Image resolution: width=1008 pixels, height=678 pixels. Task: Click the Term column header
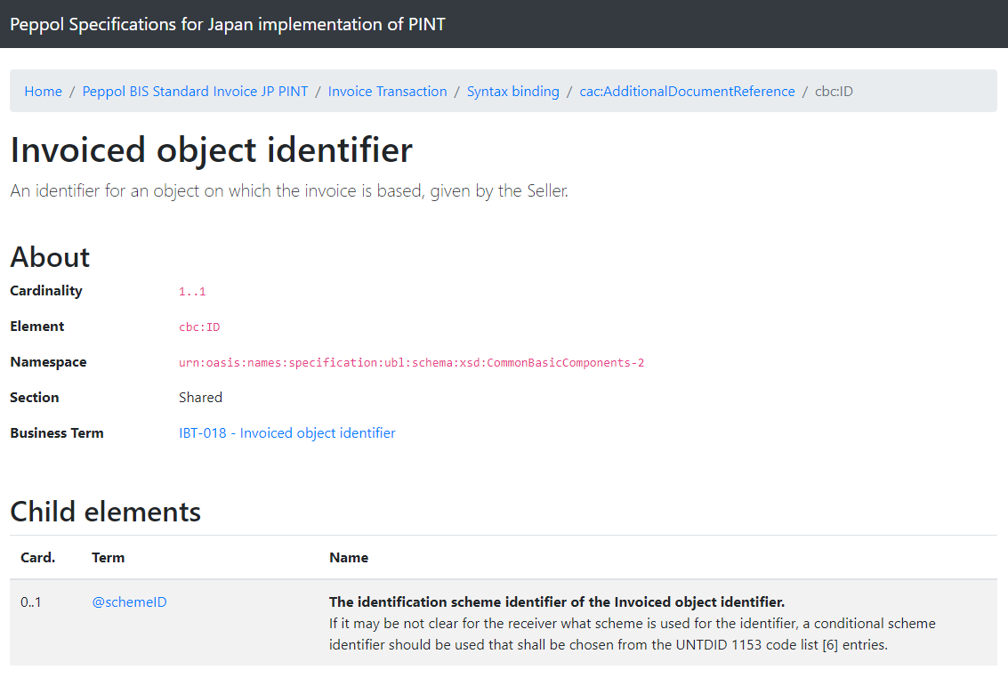coord(108,558)
